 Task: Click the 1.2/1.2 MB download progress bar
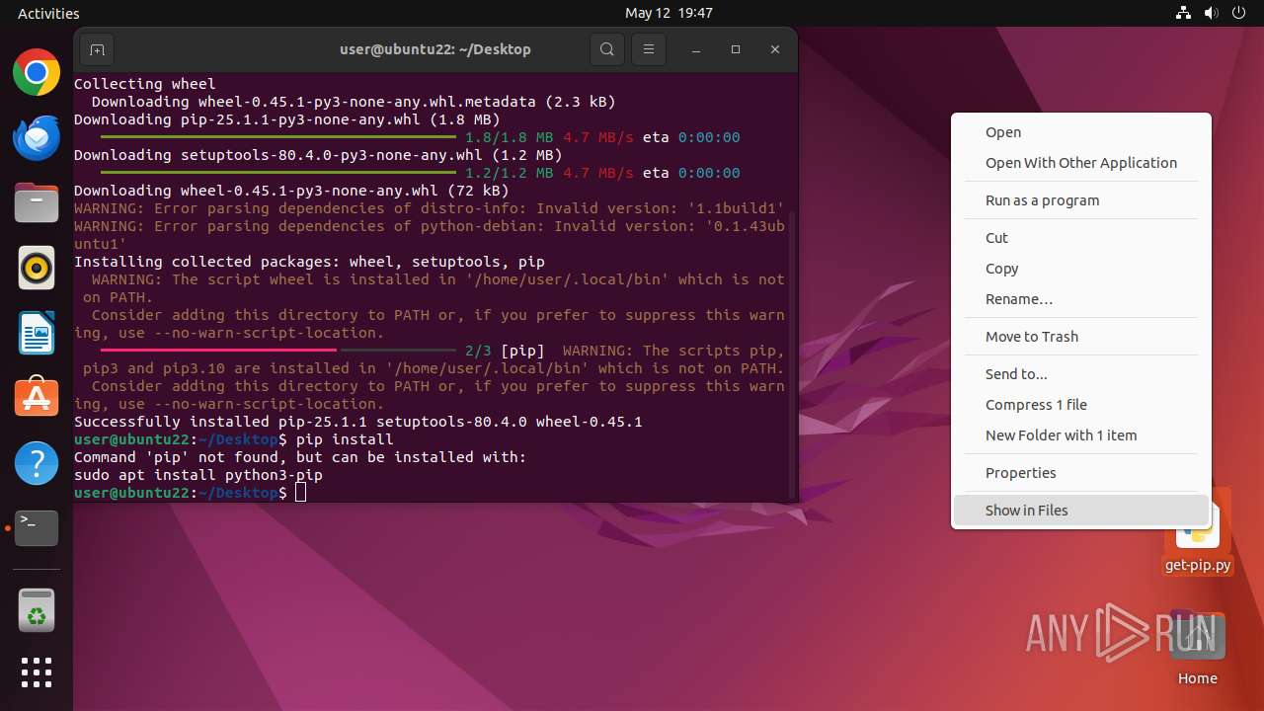(278, 173)
